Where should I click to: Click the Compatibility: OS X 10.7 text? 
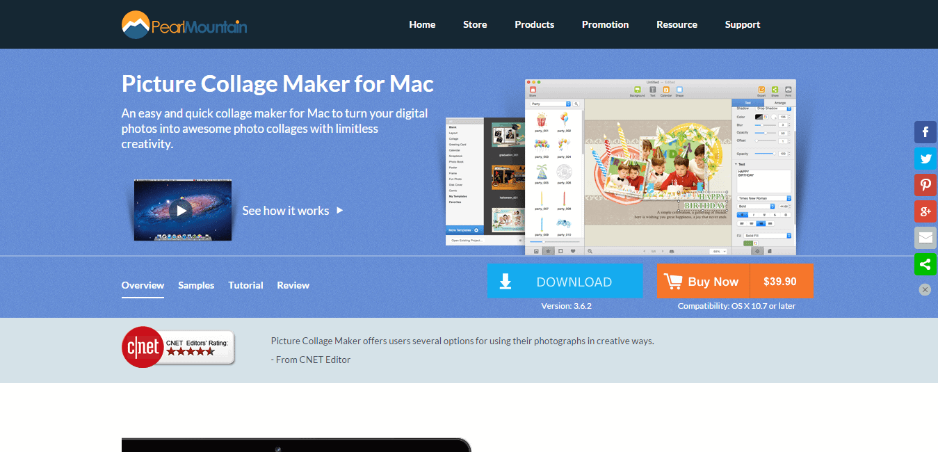(736, 306)
